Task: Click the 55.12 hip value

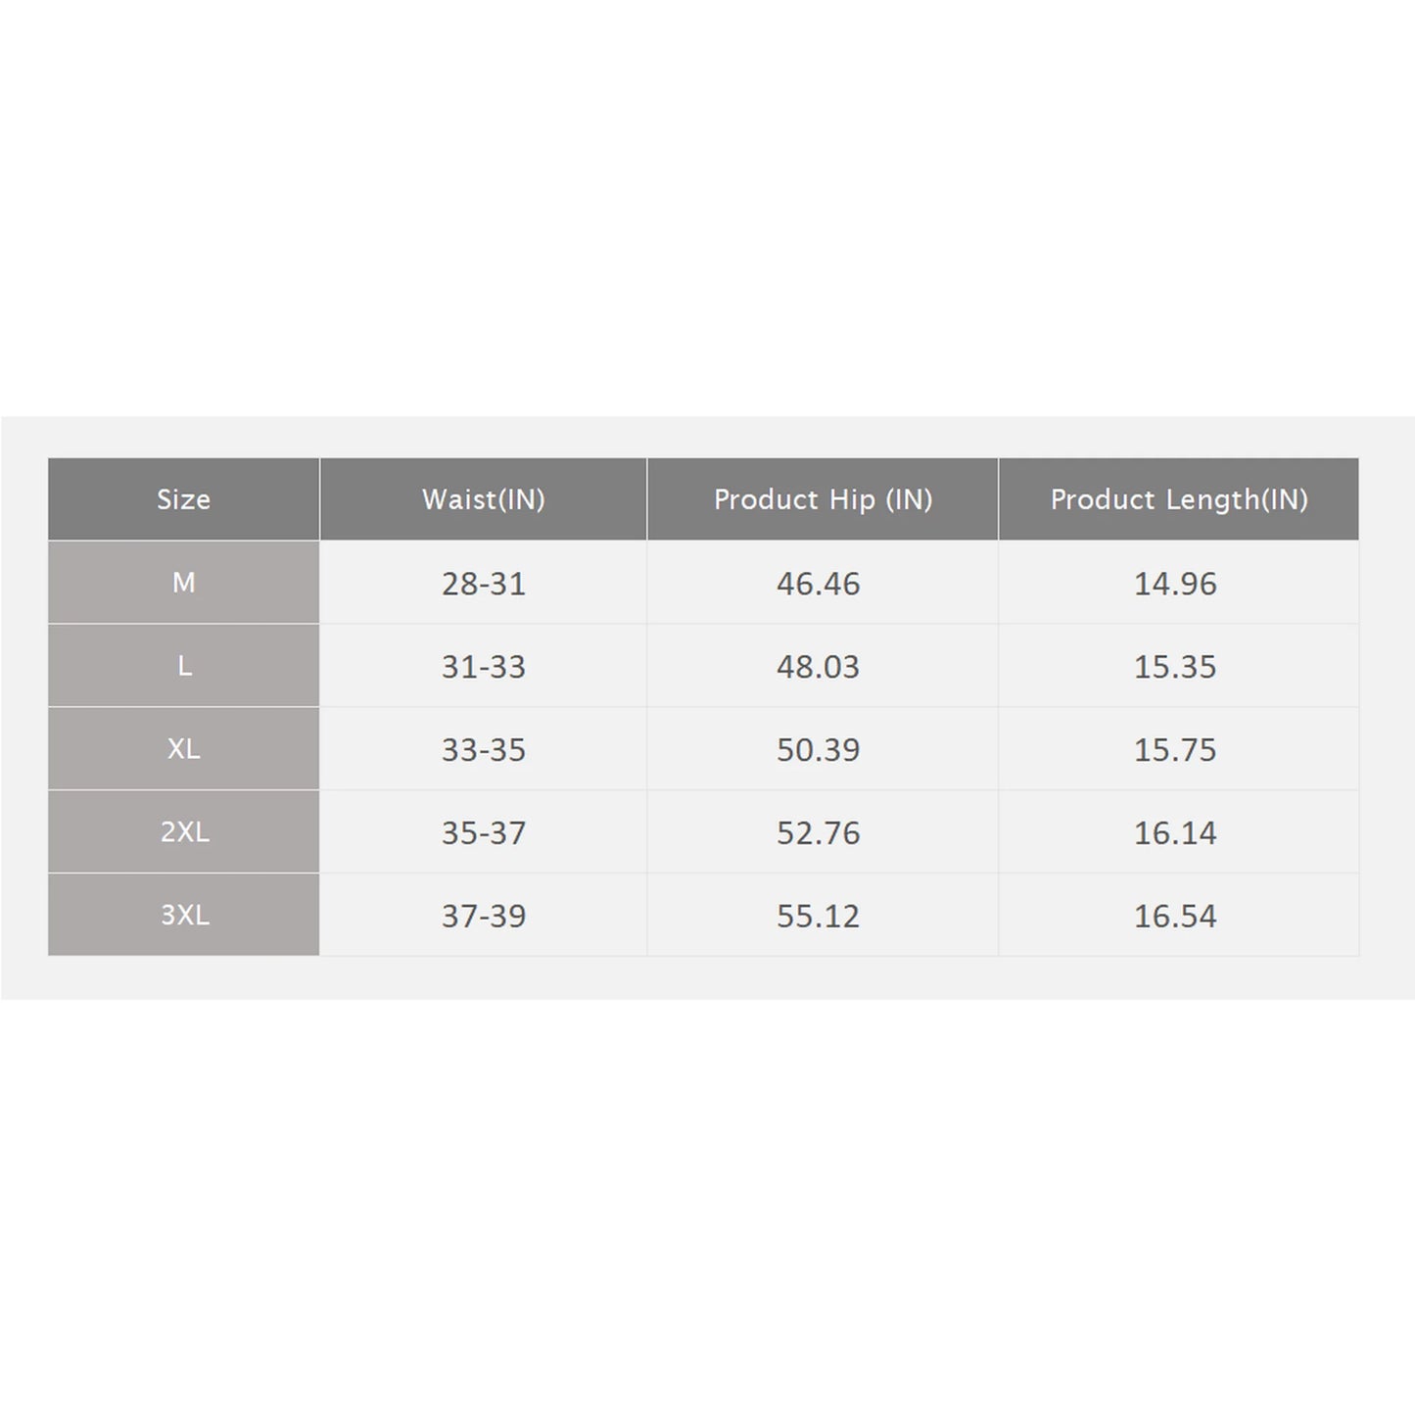Action: click(819, 917)
